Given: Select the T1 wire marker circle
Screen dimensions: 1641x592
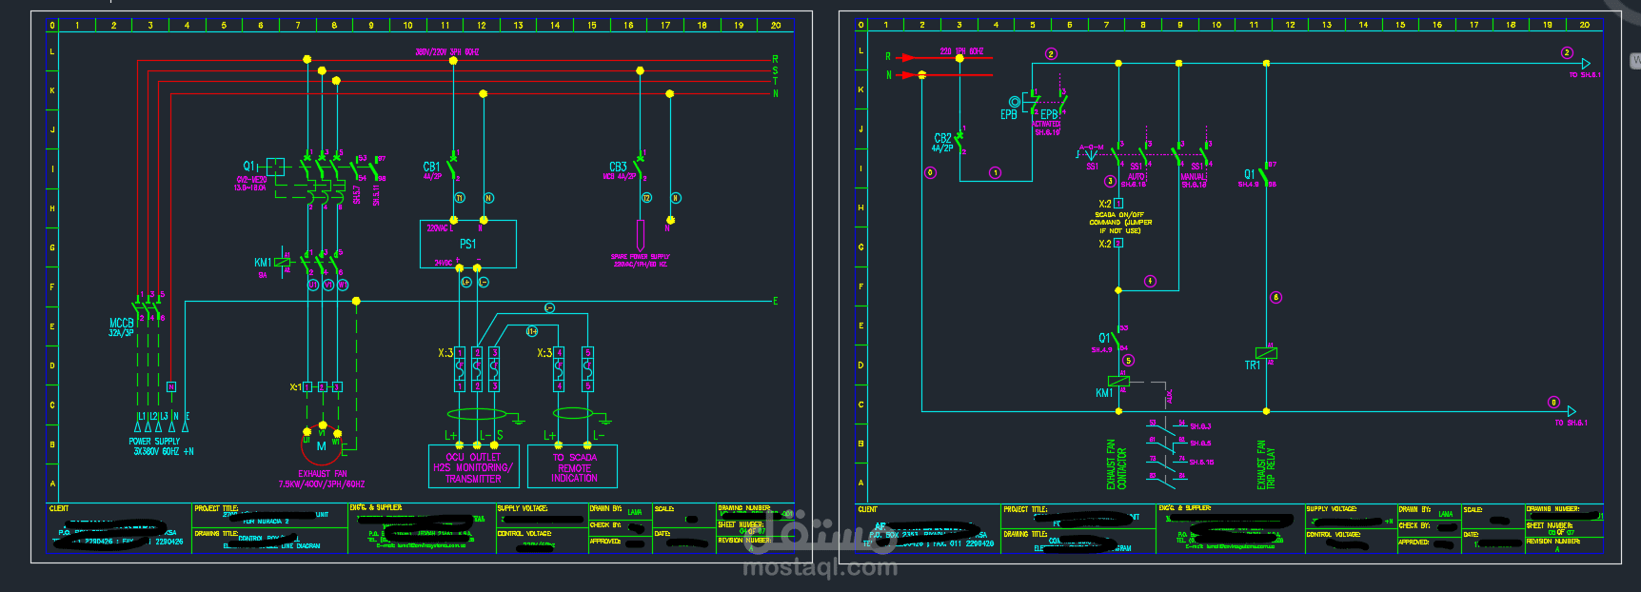Looking at the screenshot, I should pyautogui.click(x=460, y=198).
